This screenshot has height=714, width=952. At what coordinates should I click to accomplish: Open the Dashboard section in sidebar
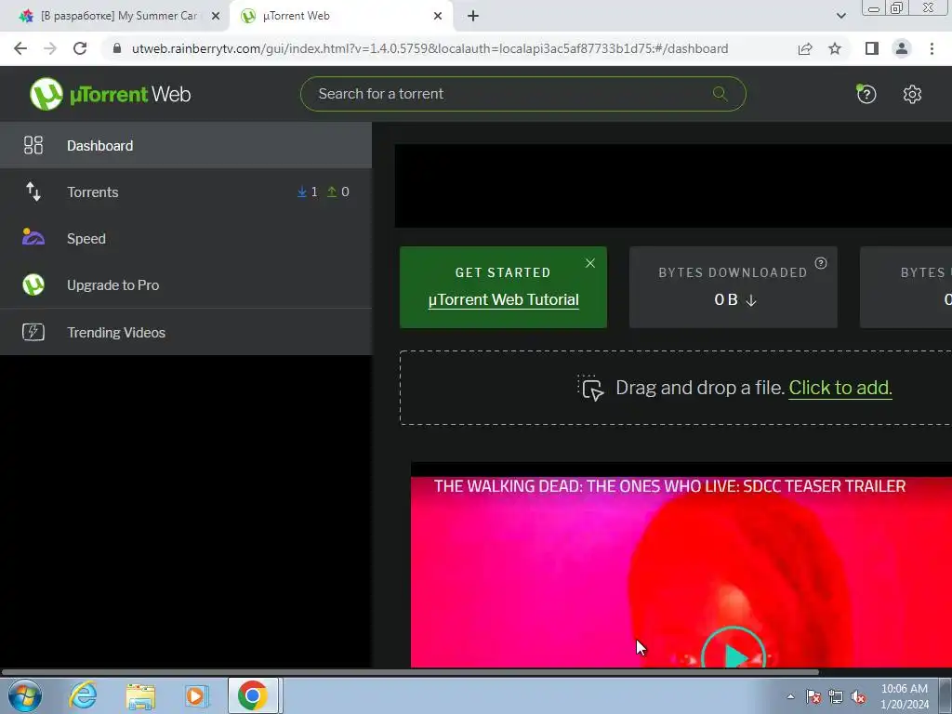click(x=186, y=146)
